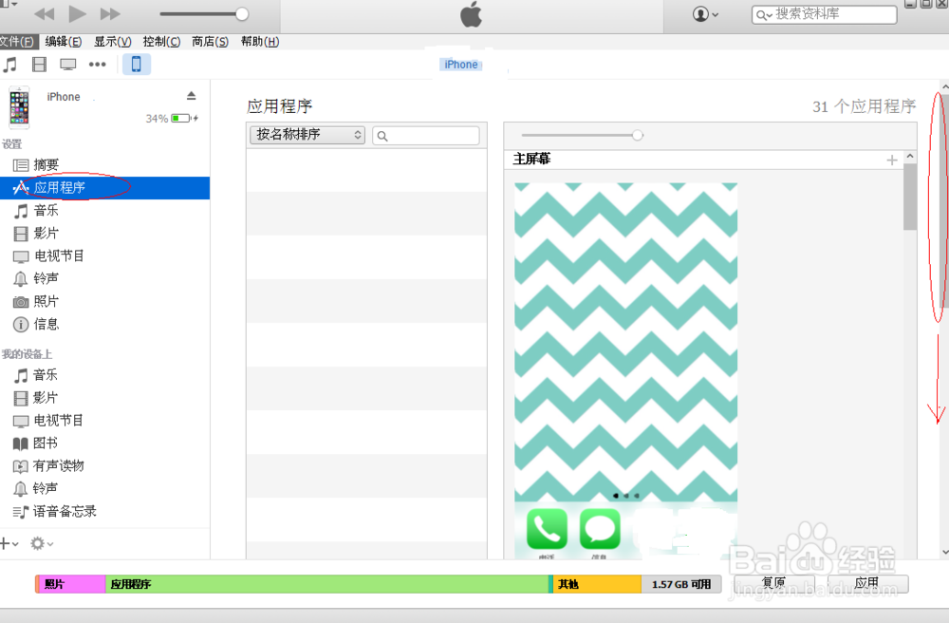Select 应用程序 in the settings sidebar
The image size is (949, 623).
point(104,188)
